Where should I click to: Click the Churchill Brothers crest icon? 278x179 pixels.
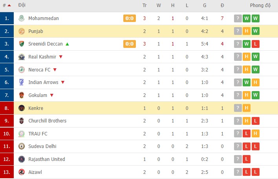pyautogui.click(x=22, y=121)
